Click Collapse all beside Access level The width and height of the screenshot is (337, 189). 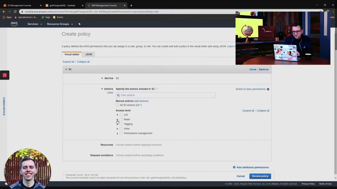click(x=263, y=111)
